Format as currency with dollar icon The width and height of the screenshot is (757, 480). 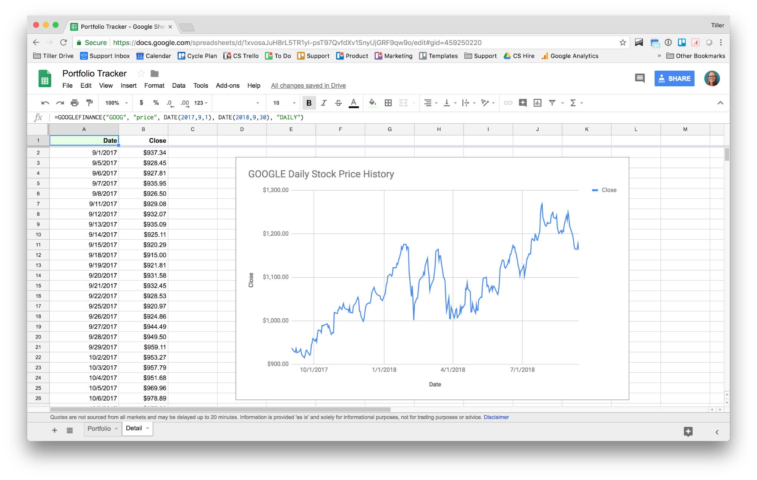click(141, 103)
